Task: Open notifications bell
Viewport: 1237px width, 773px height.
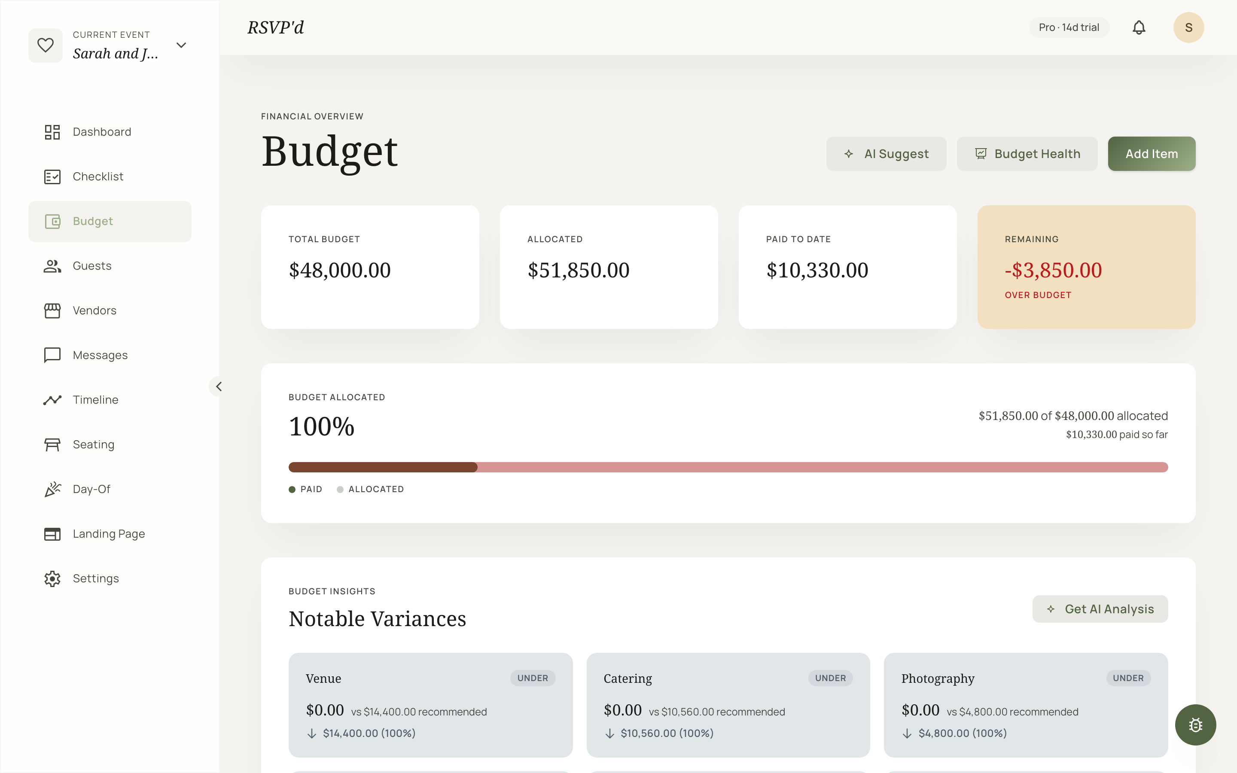Action: (x=1139, y=27)
